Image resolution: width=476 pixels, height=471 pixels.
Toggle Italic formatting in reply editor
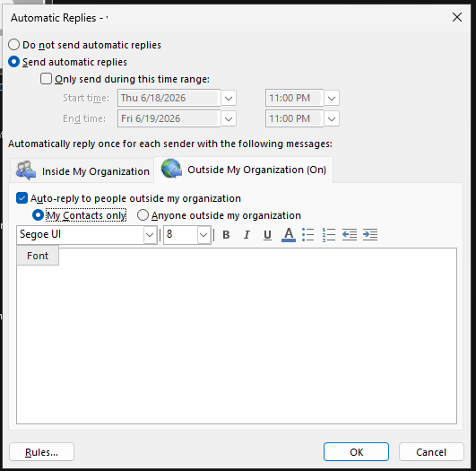[x=247, y=234]
